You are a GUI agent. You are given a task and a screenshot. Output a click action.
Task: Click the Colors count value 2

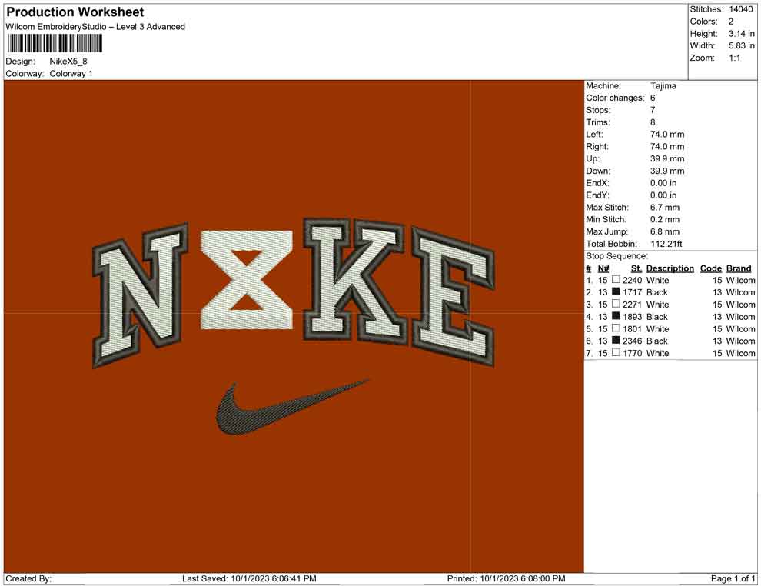tap(731, 22)
